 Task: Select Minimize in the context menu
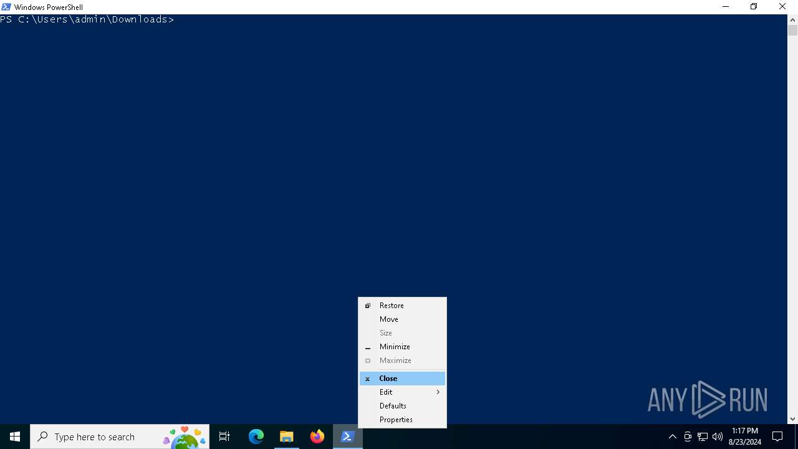coord(402,347)
